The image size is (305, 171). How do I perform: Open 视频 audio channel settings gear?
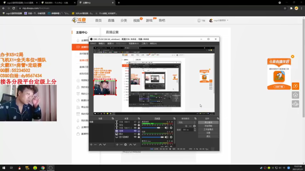point(171,137)
